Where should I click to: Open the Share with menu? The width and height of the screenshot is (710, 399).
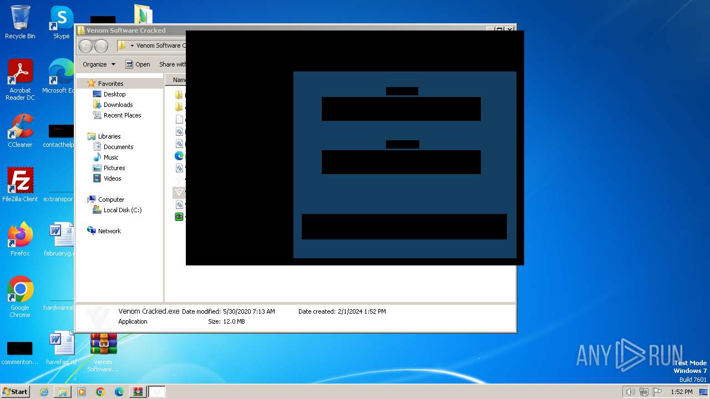coord(173,64)
